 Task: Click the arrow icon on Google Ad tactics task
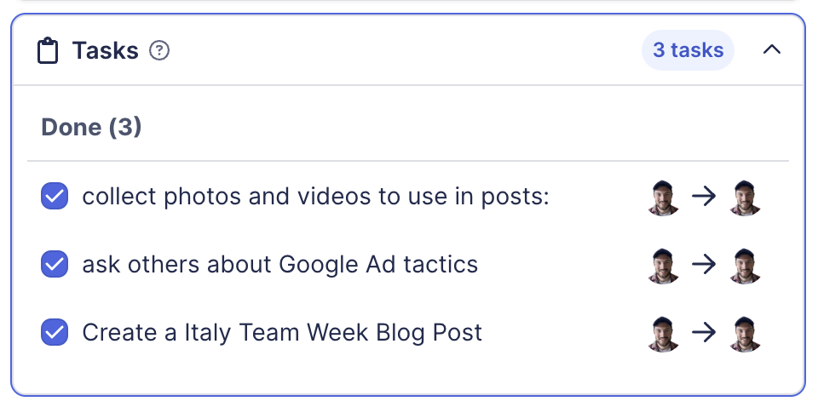pos(704,266)
